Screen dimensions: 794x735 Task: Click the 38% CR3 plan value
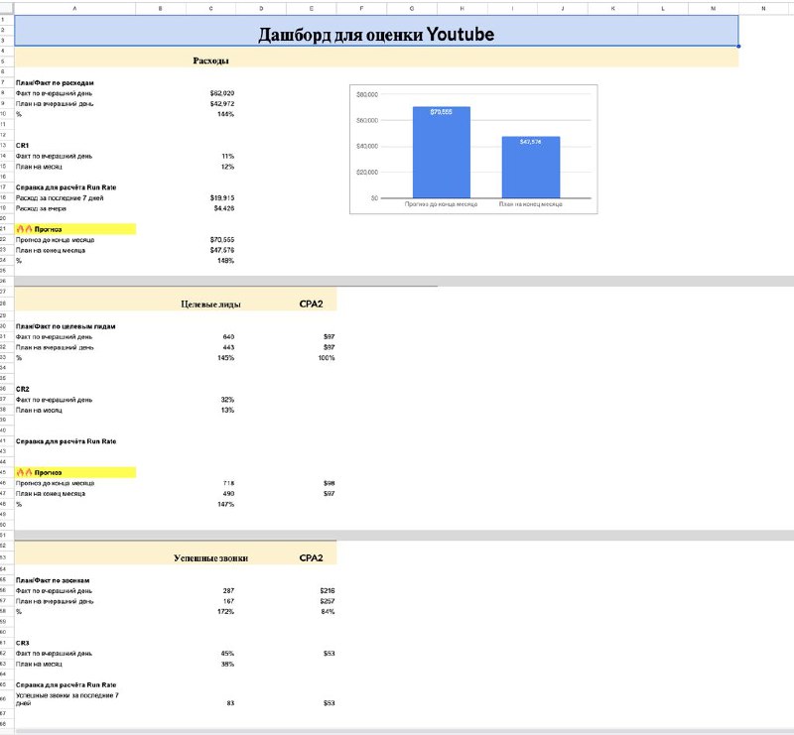tap(227, 665)
